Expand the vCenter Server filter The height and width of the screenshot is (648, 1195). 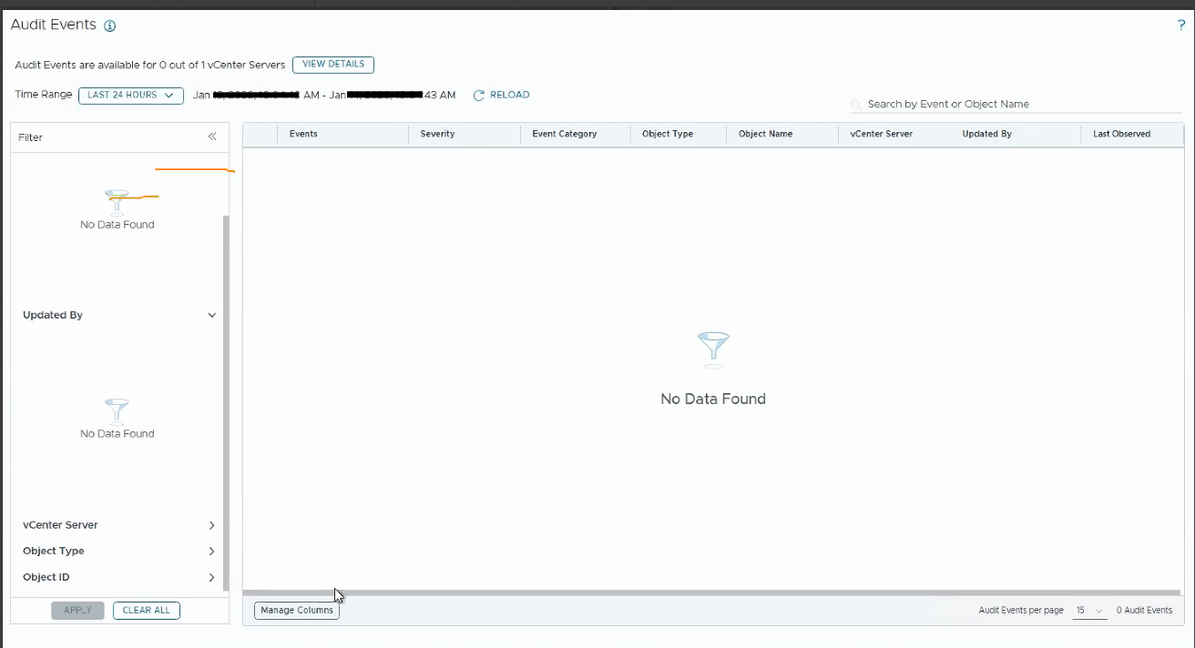point(211,525)
